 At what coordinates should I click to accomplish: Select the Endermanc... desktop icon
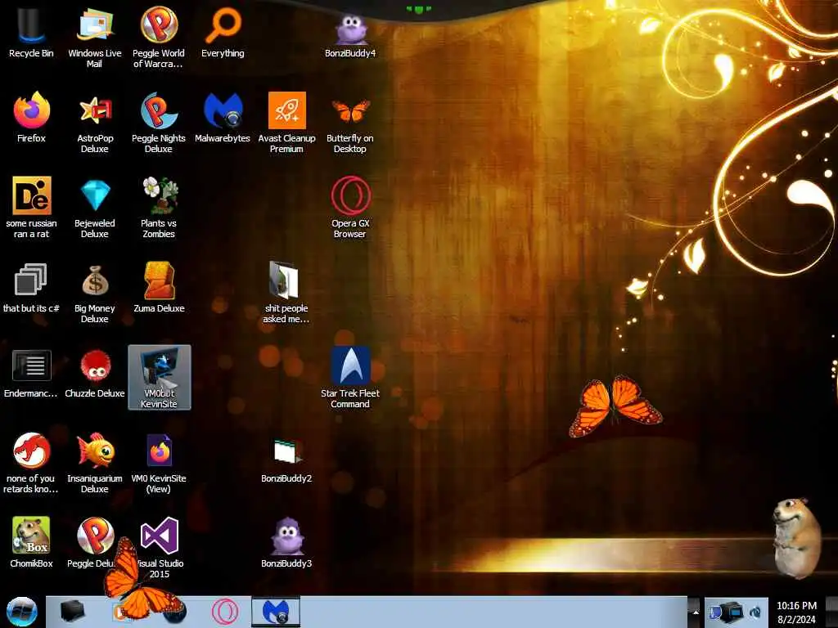pyautogui.click(x=31, y=373)
